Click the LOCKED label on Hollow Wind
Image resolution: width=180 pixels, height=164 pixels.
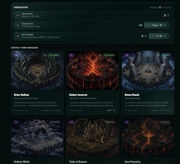[x=55, y=122]
